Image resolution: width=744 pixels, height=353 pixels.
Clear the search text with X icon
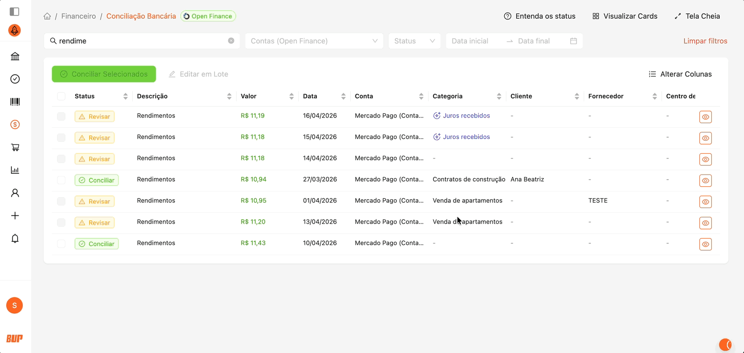coord(231,41)
